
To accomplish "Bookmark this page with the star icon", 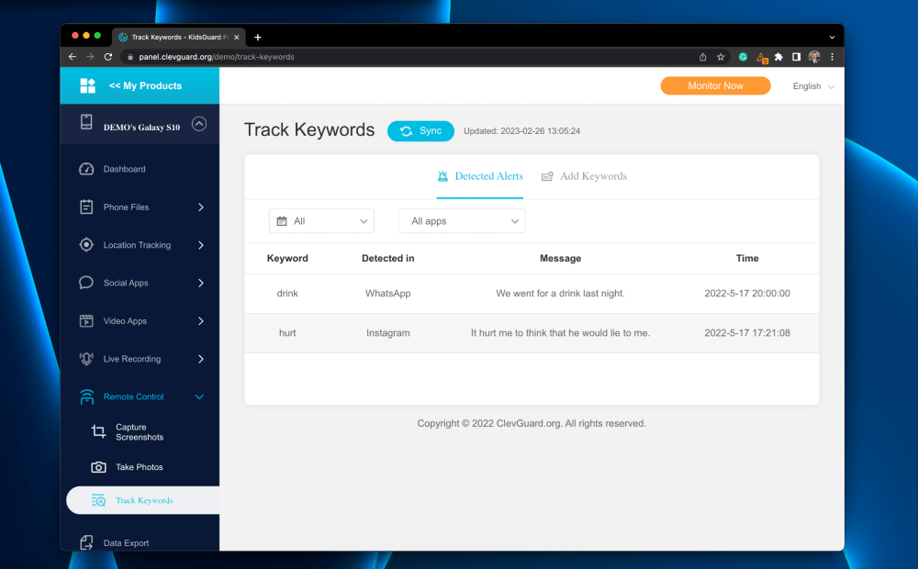I will (721, 57).
